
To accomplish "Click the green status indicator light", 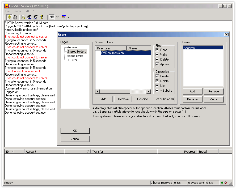I will (x=222, y=183).
